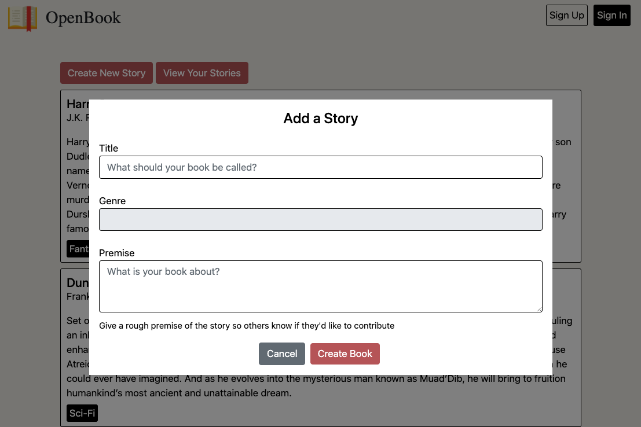Click the Sign Up button
This screenshot has height=427, width=641.
pyautogui.click(x=566, y=15)
